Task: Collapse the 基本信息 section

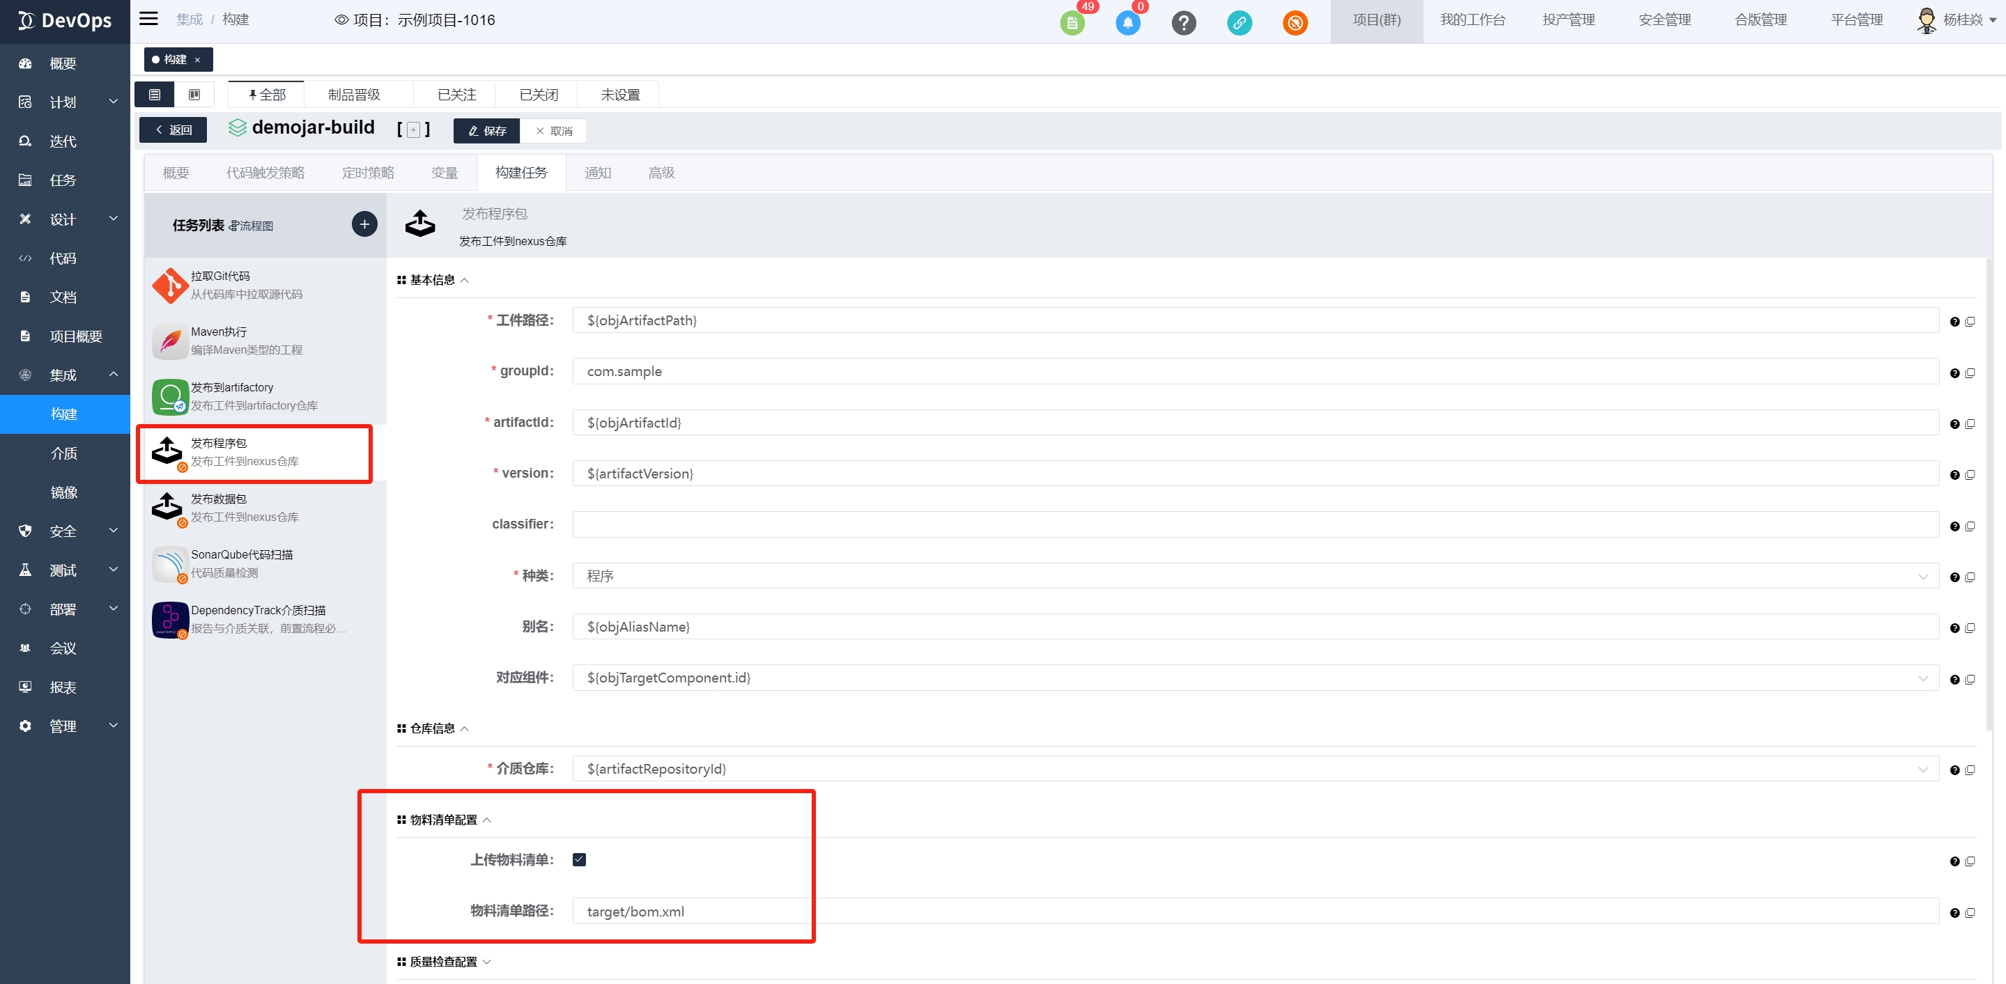Action: 433,279
